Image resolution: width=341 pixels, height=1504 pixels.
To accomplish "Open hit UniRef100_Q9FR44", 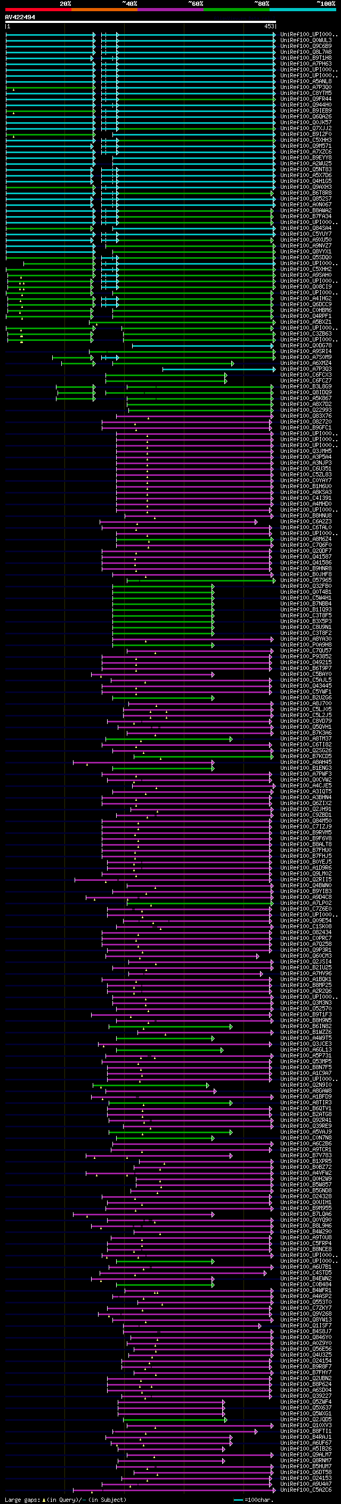I will pos(306,99).
